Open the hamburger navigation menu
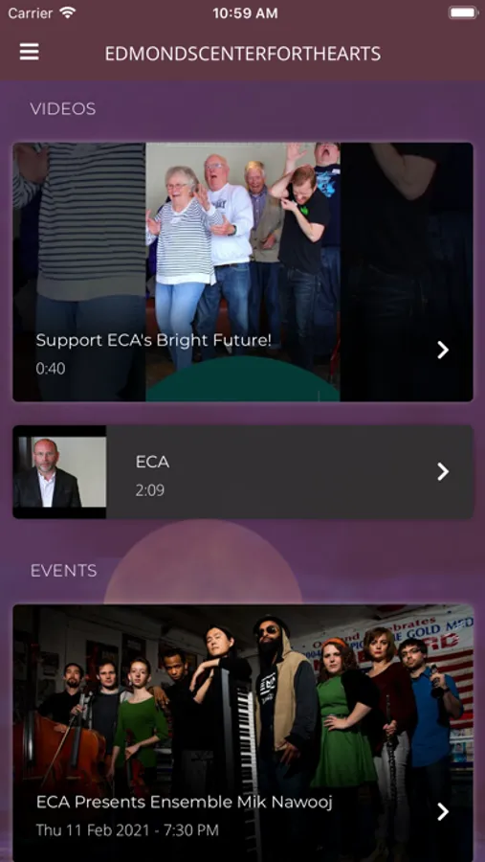Viewport: 485px width, 862px height. (29, 53)
